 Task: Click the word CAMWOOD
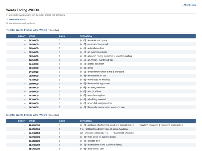tap(34, 60)
